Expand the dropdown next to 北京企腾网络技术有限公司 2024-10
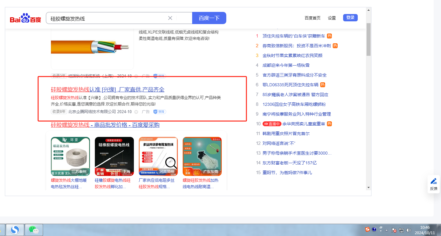This screenshot has width=441, height=236. [x=136, y=112]
